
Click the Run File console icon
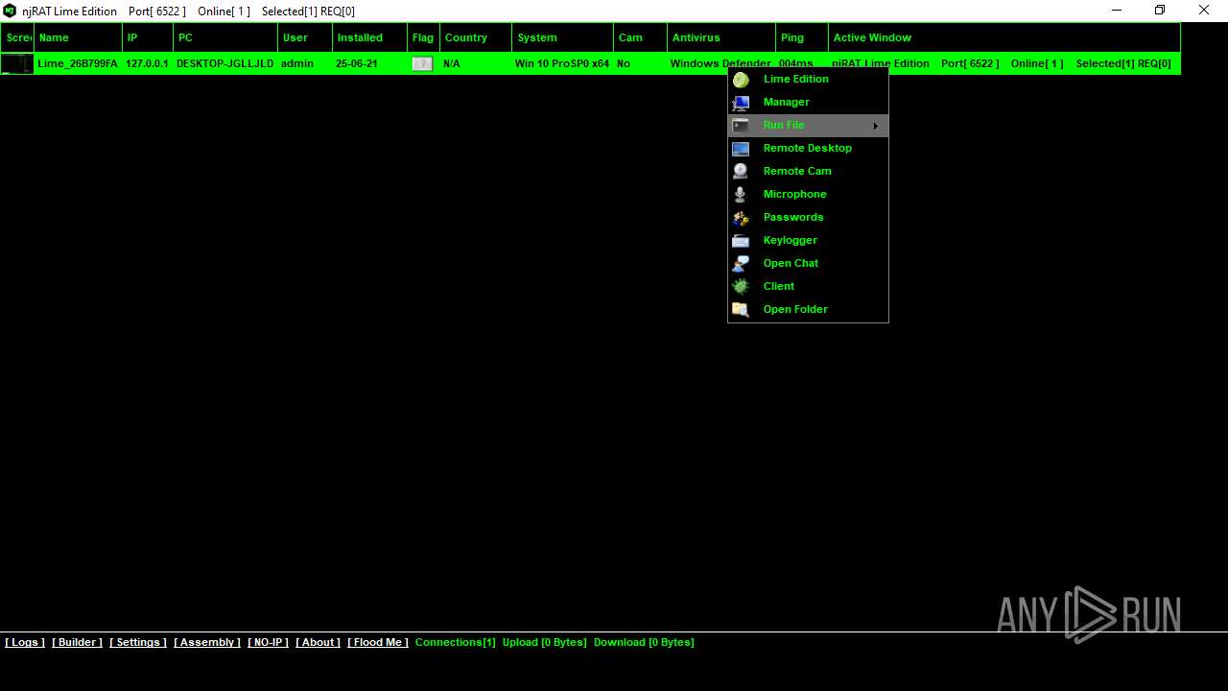pyautogui.click(x=741, y=126)
